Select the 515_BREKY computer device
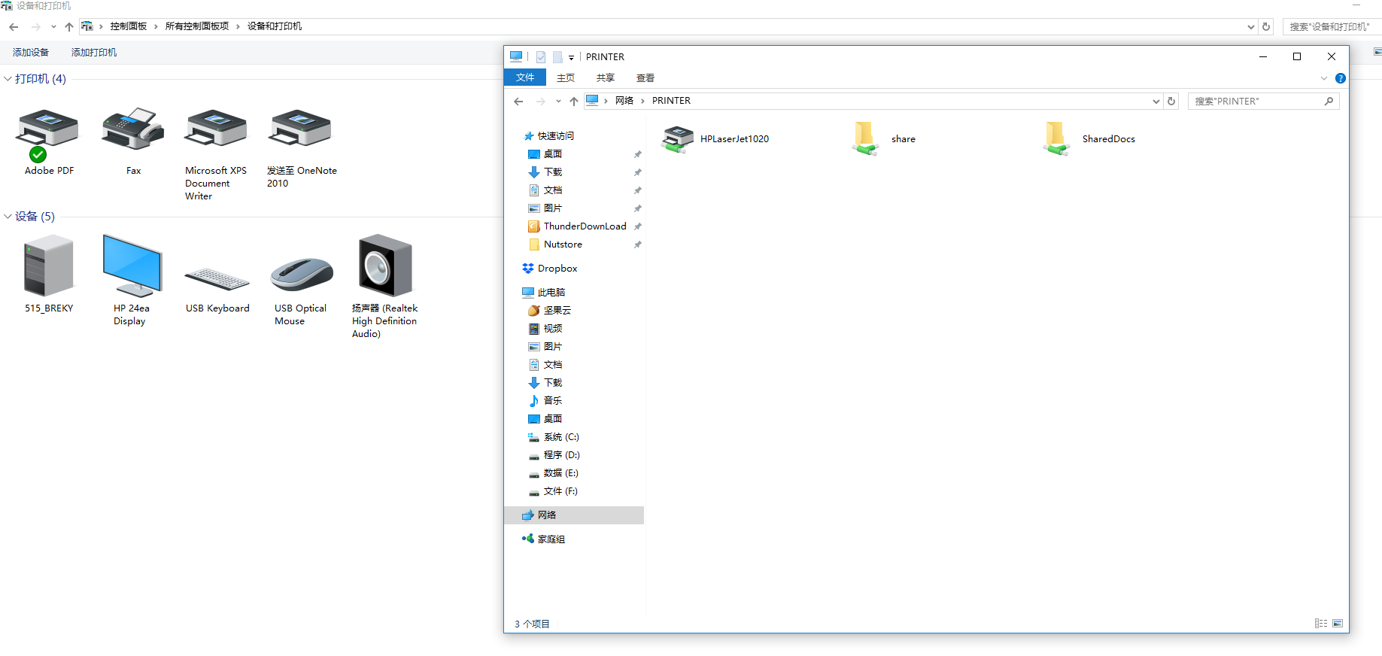 [49, 266]
